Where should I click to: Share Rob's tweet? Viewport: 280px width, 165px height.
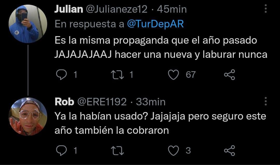click(x=229, y=151)
